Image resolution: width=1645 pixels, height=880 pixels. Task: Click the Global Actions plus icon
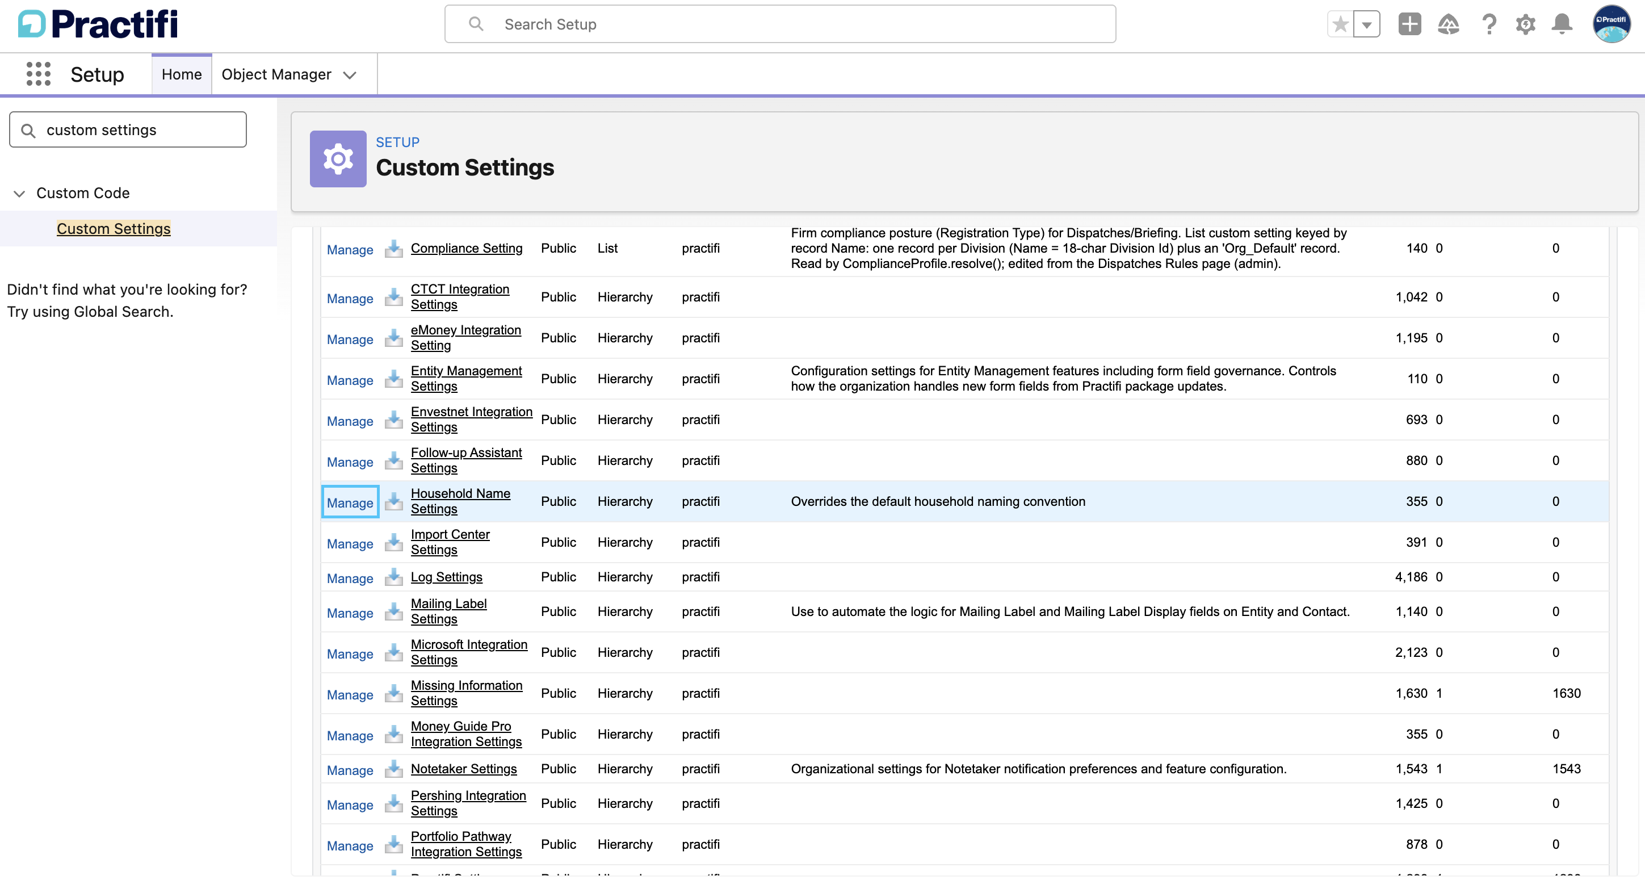tap(1409, 24)
